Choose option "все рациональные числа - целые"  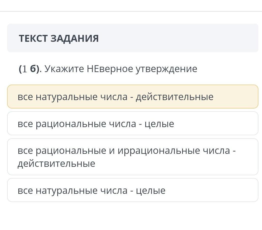(133, 124)
